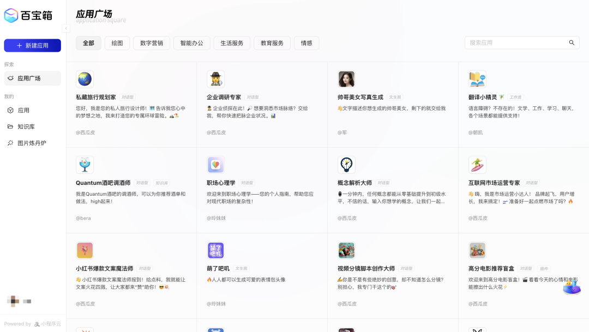Click the 工作流 tag on 翻译小精灵
589x332 pixels.
(x=515, y=97)
